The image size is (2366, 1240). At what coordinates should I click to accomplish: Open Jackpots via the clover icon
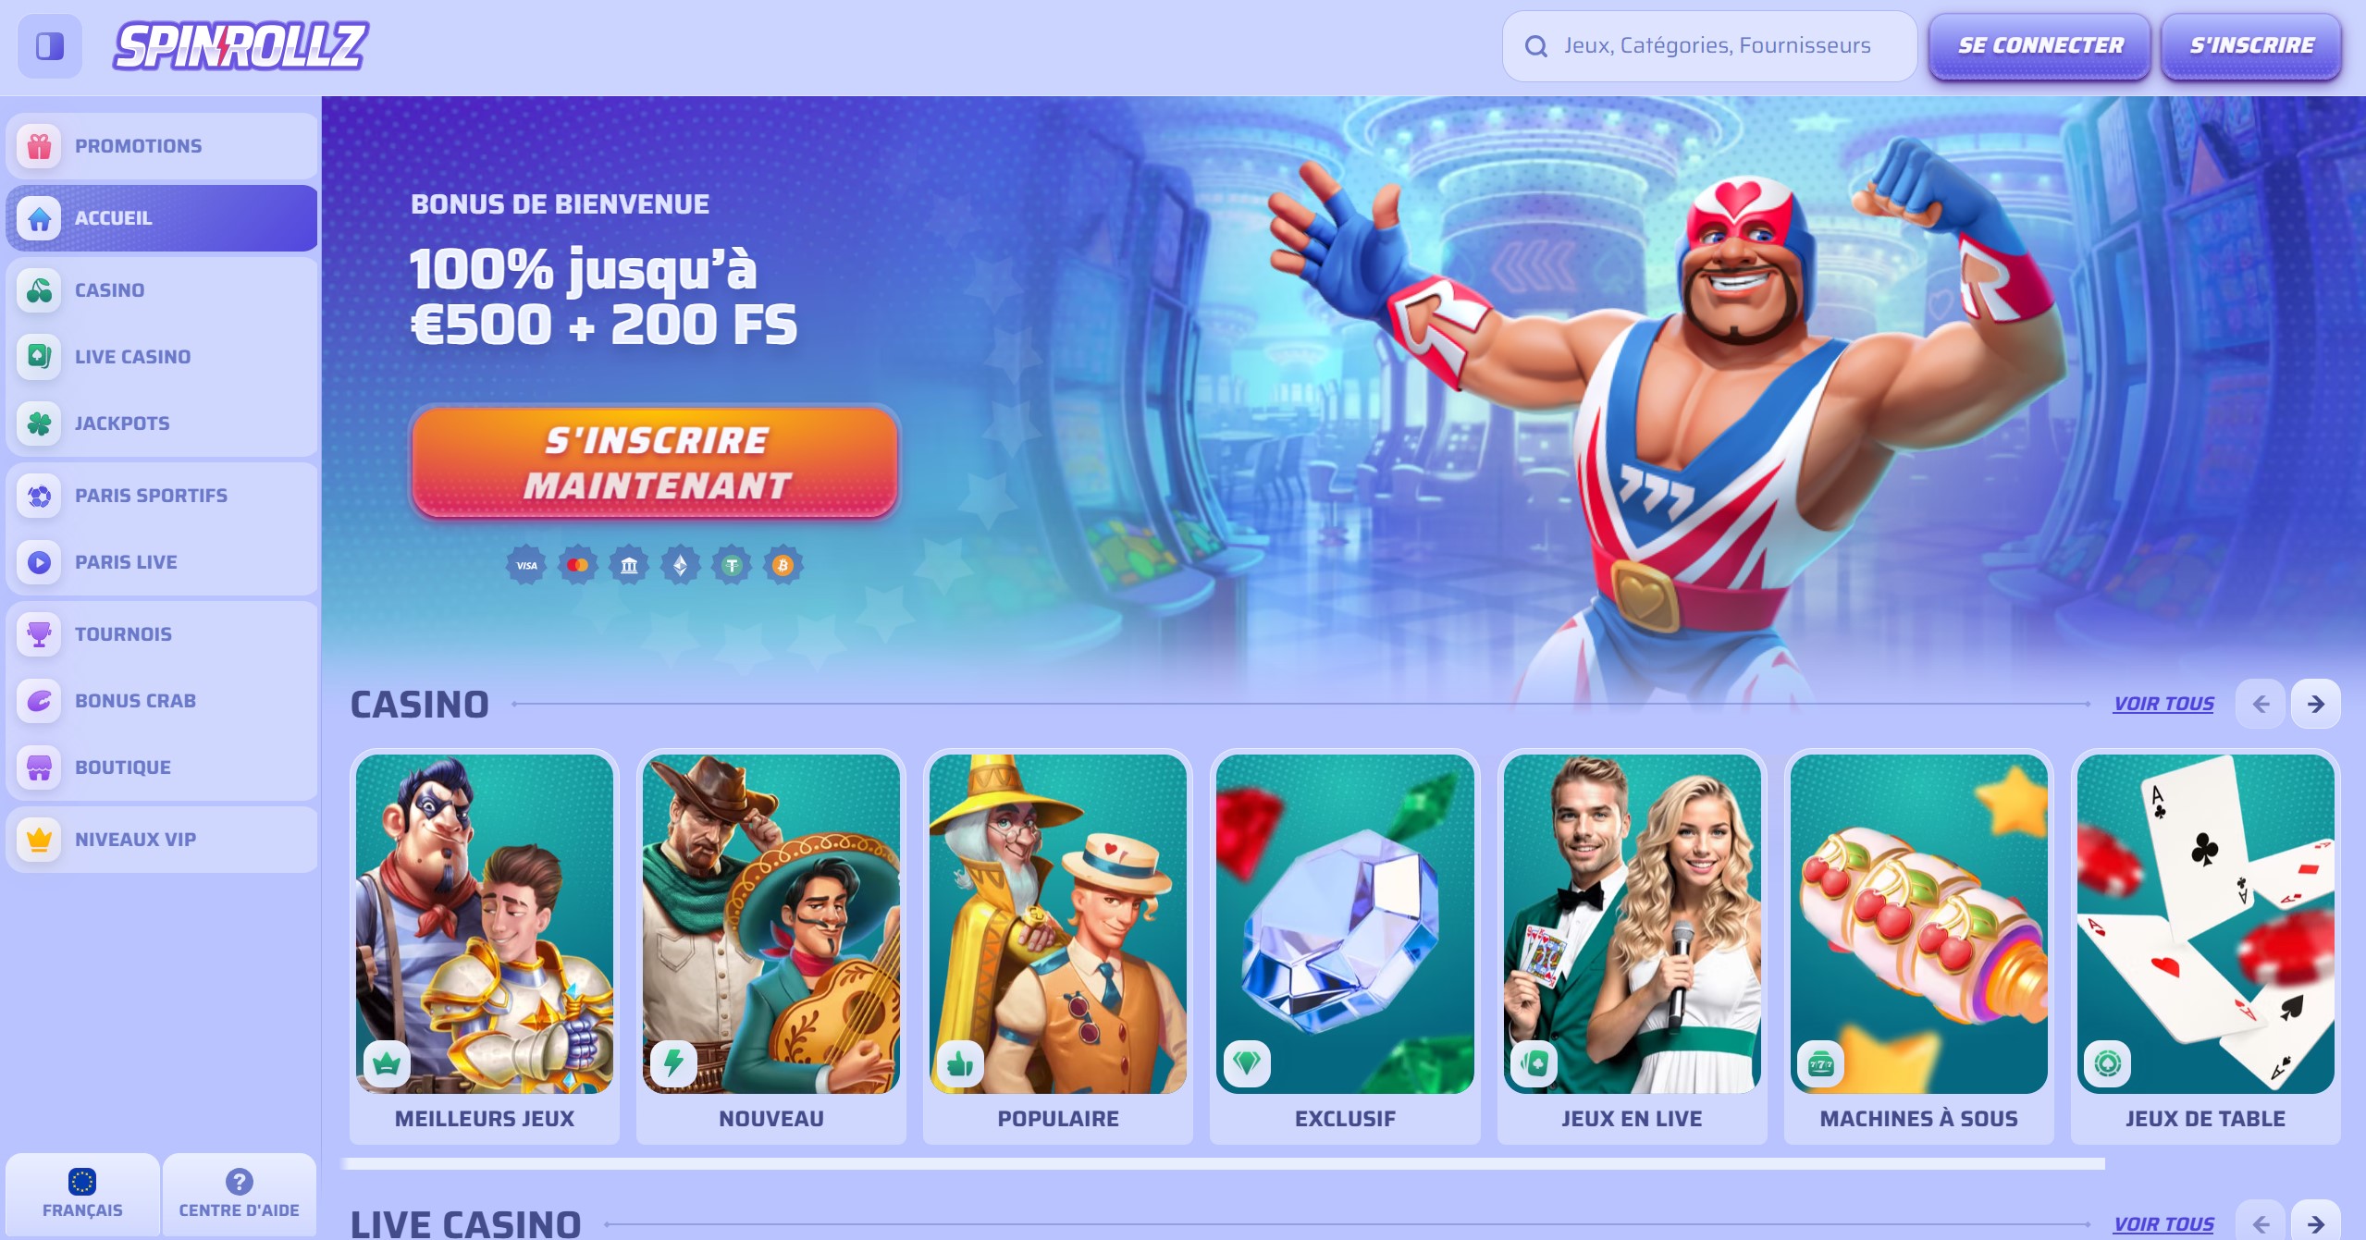click(x=39, y=424)
